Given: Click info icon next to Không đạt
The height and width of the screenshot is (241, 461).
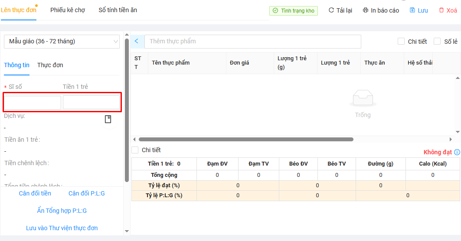Looking at the screenshot, I should pos(457,152).
